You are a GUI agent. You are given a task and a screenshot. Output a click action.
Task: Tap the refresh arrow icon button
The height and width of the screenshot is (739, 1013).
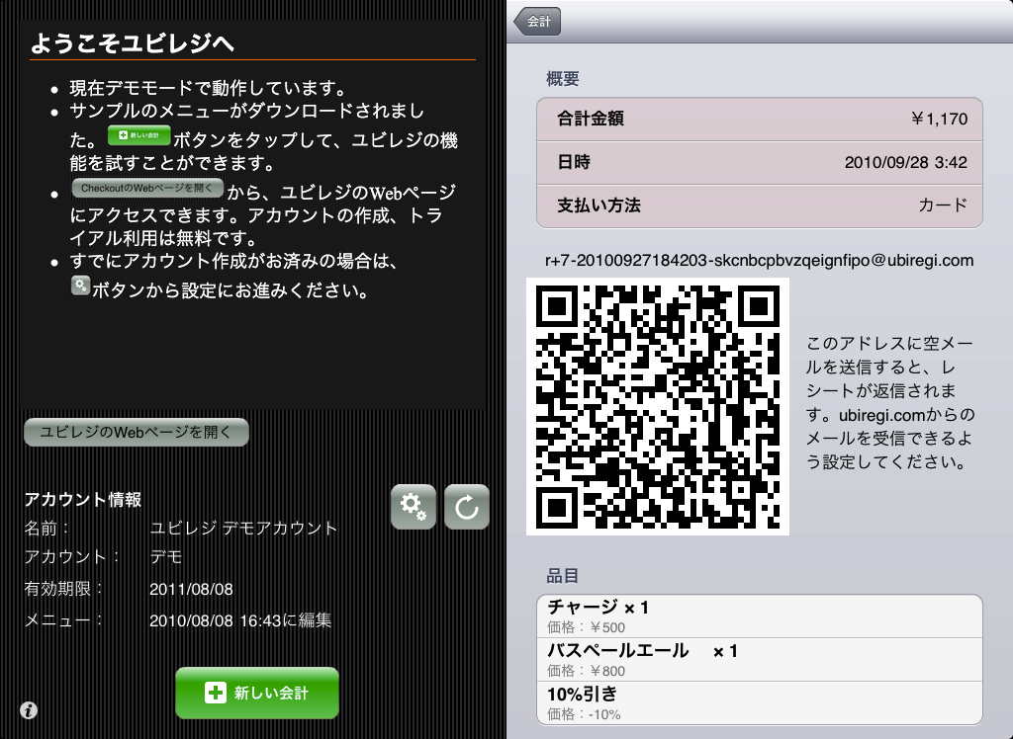(x=467, y=507)
